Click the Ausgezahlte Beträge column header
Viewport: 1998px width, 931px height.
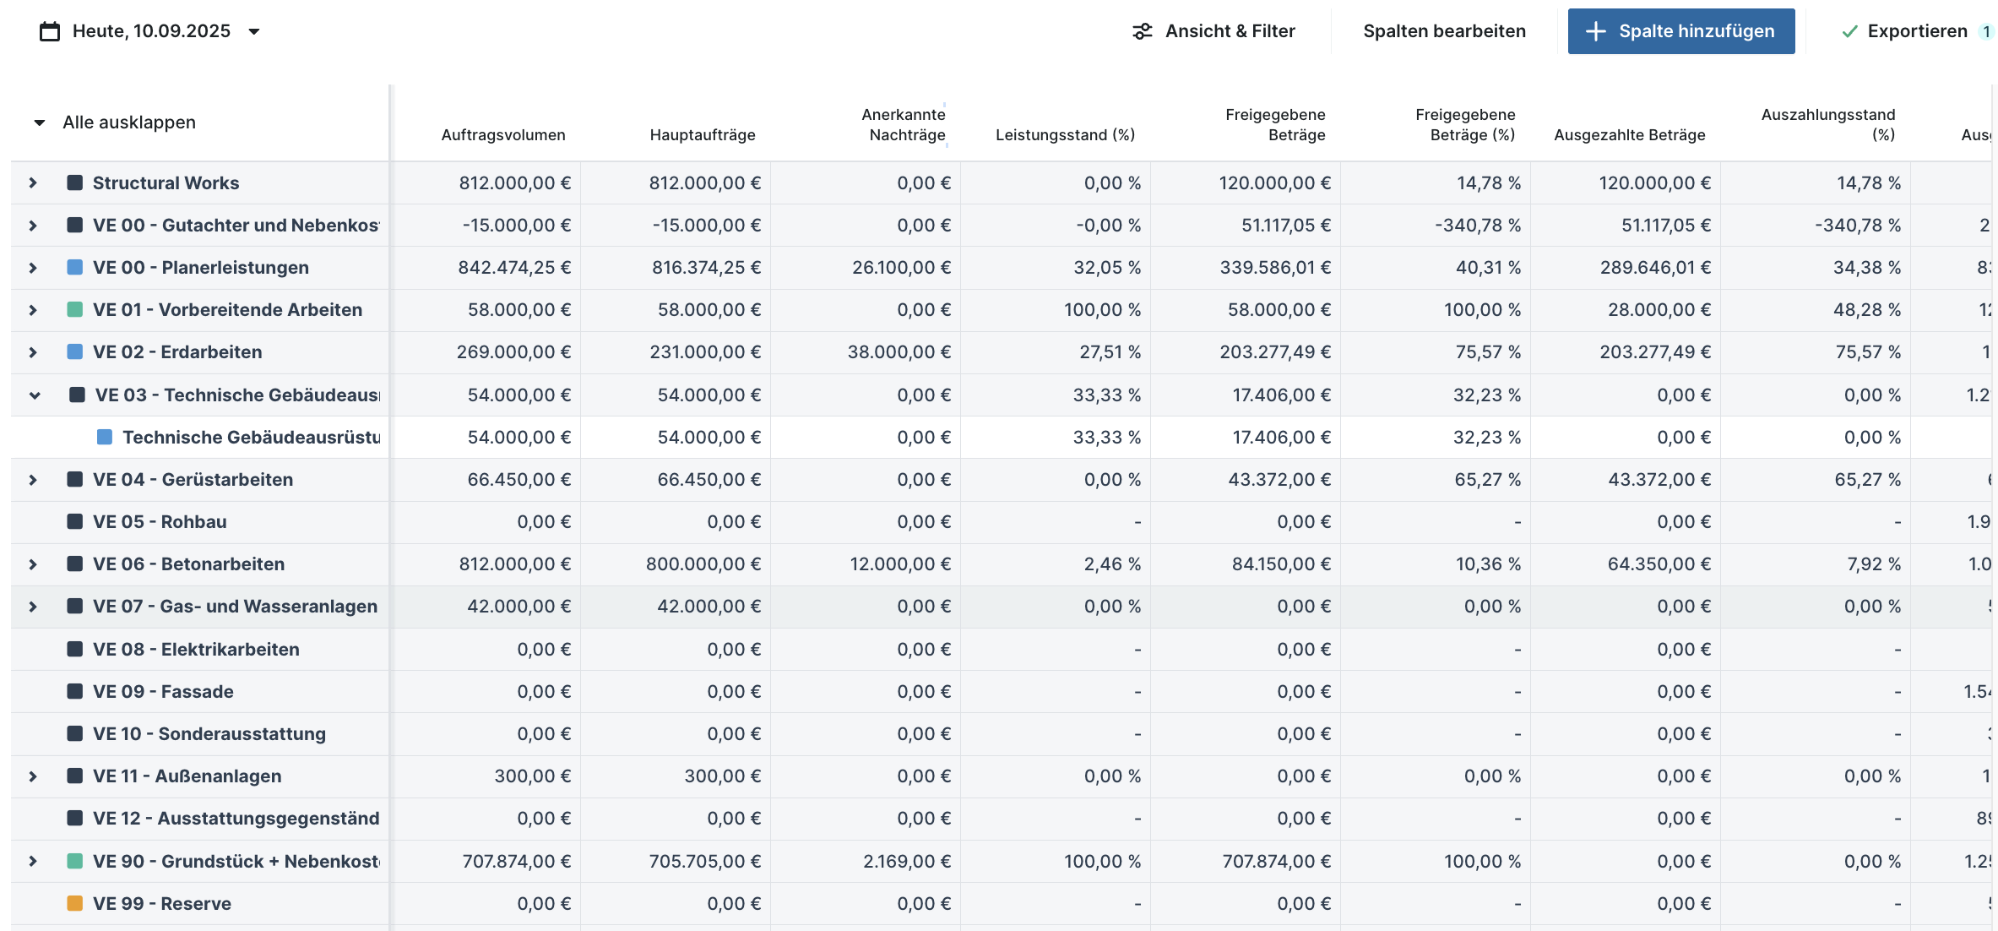1629,134
